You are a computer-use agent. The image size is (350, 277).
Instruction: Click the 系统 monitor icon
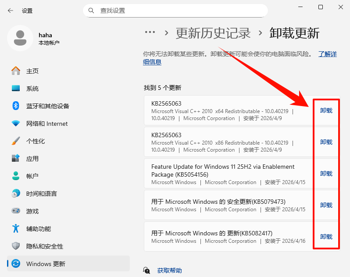[x=16, y=89]
